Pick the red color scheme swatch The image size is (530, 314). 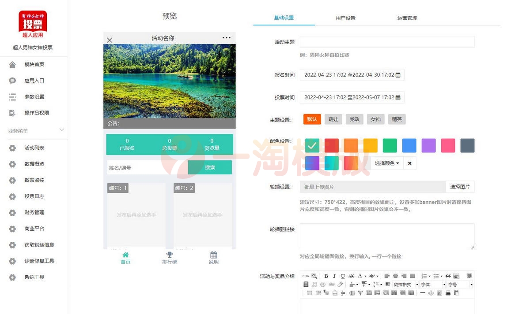(x=332, y=145)
